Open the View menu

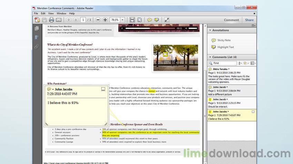(51, 13)
